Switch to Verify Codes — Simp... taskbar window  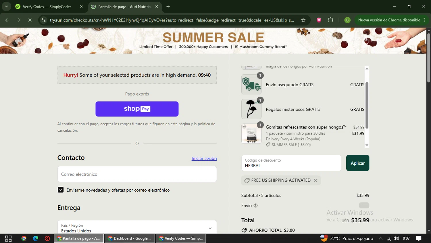181,238
